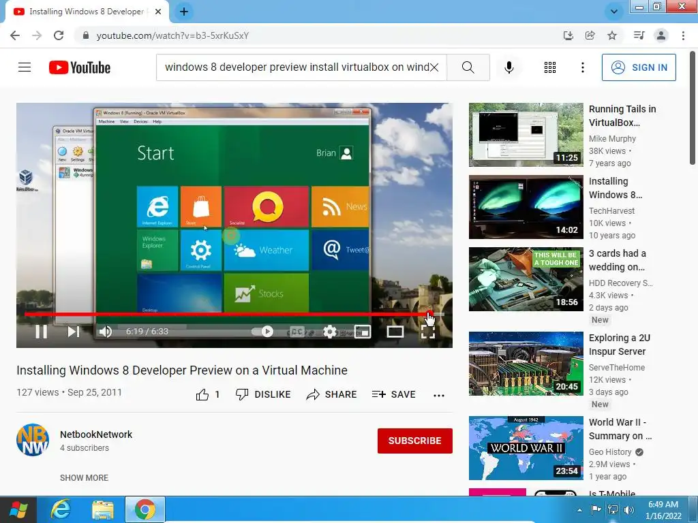Viewport: 698px width, 523px height.
Task: Click Chrome taskbar button
Action: coord(145,509)
